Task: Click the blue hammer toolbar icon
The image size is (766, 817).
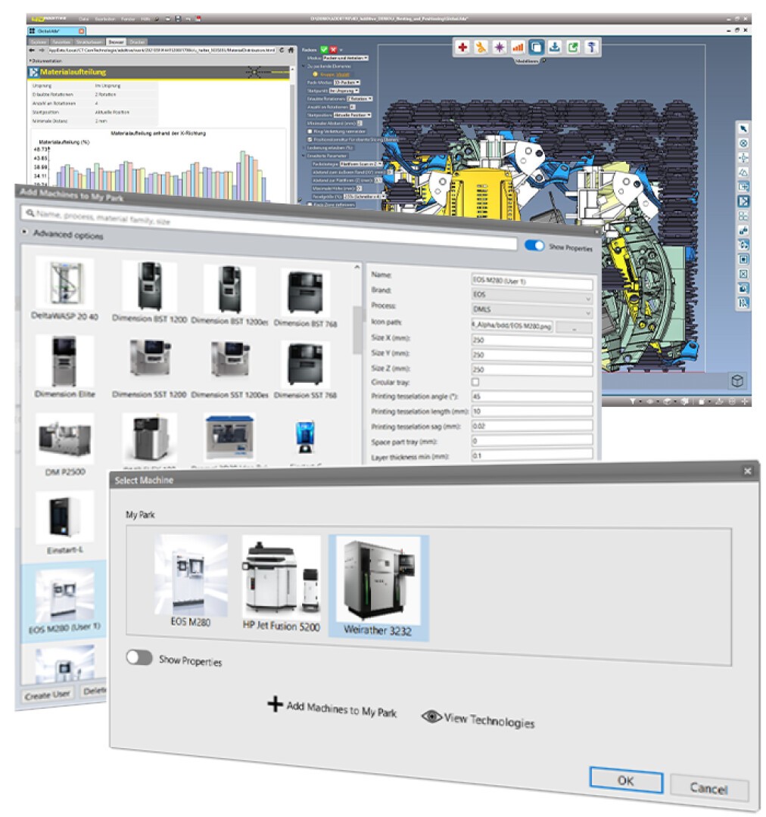Action: (591, 48)
